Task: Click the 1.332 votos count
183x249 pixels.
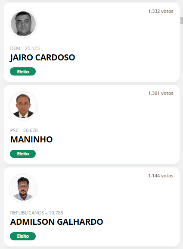Action: click(x=161, y=11)
